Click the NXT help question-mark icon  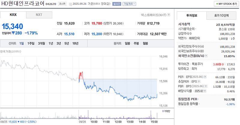[169, 15]
